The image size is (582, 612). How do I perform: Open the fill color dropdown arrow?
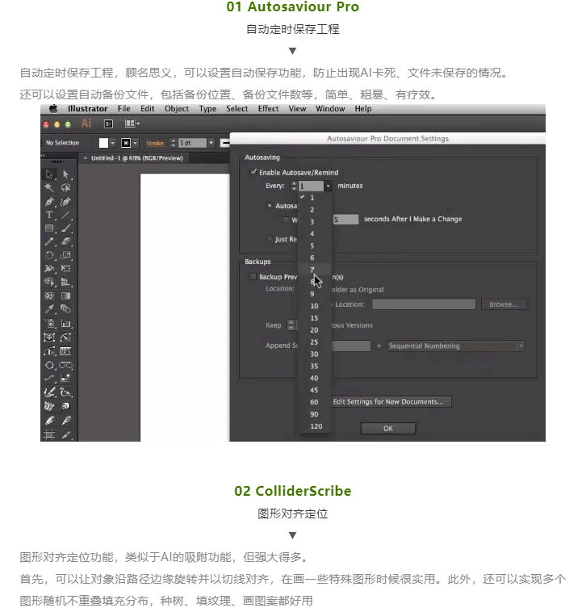click(113, 143)
